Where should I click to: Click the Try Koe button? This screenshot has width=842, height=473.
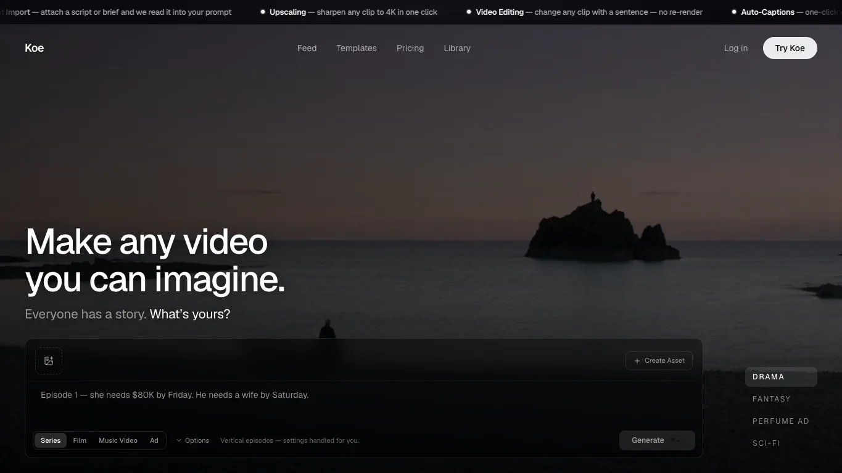point(790,48)
